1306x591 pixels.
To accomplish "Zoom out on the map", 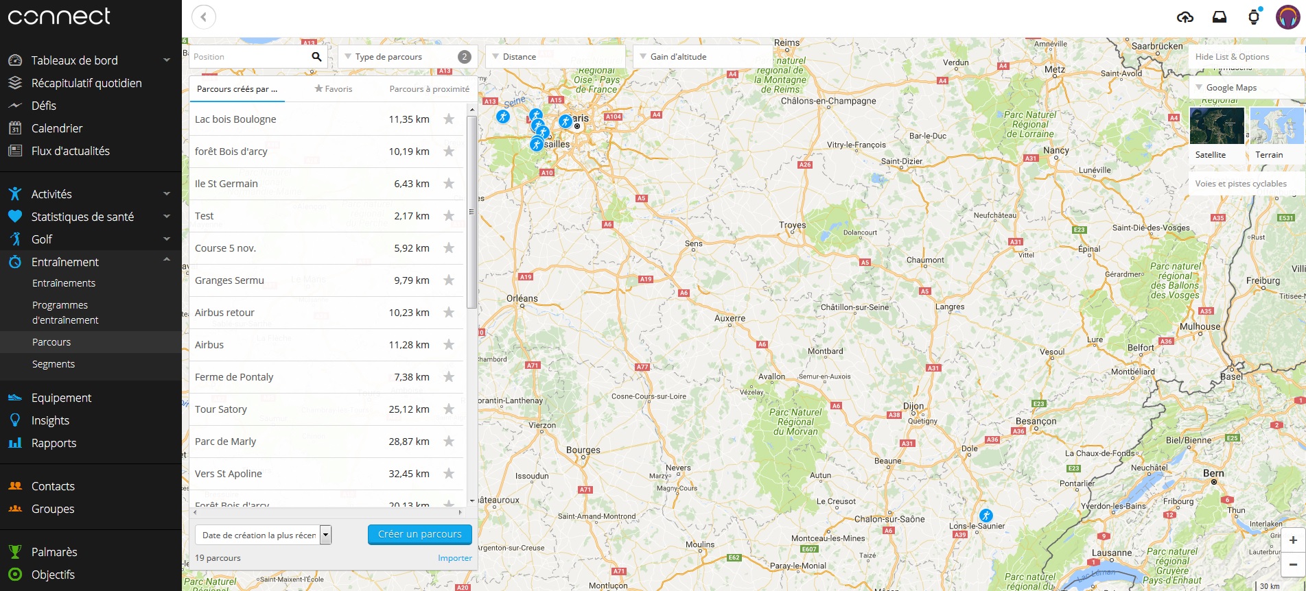I will [1293, 564].
